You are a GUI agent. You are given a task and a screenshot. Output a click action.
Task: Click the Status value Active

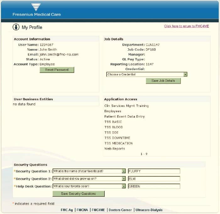[45, 59]
